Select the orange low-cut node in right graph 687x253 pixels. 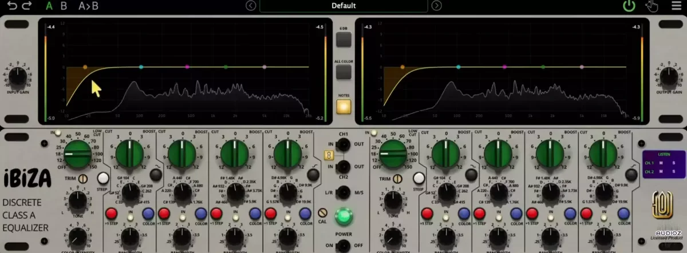[x=402, y=67]
